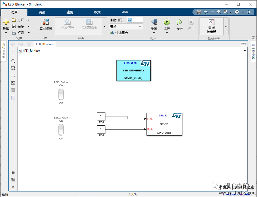The image size is (257, 197).
Task: Switch to the 建模 ribbon tab
Action: tap(70, 12)
